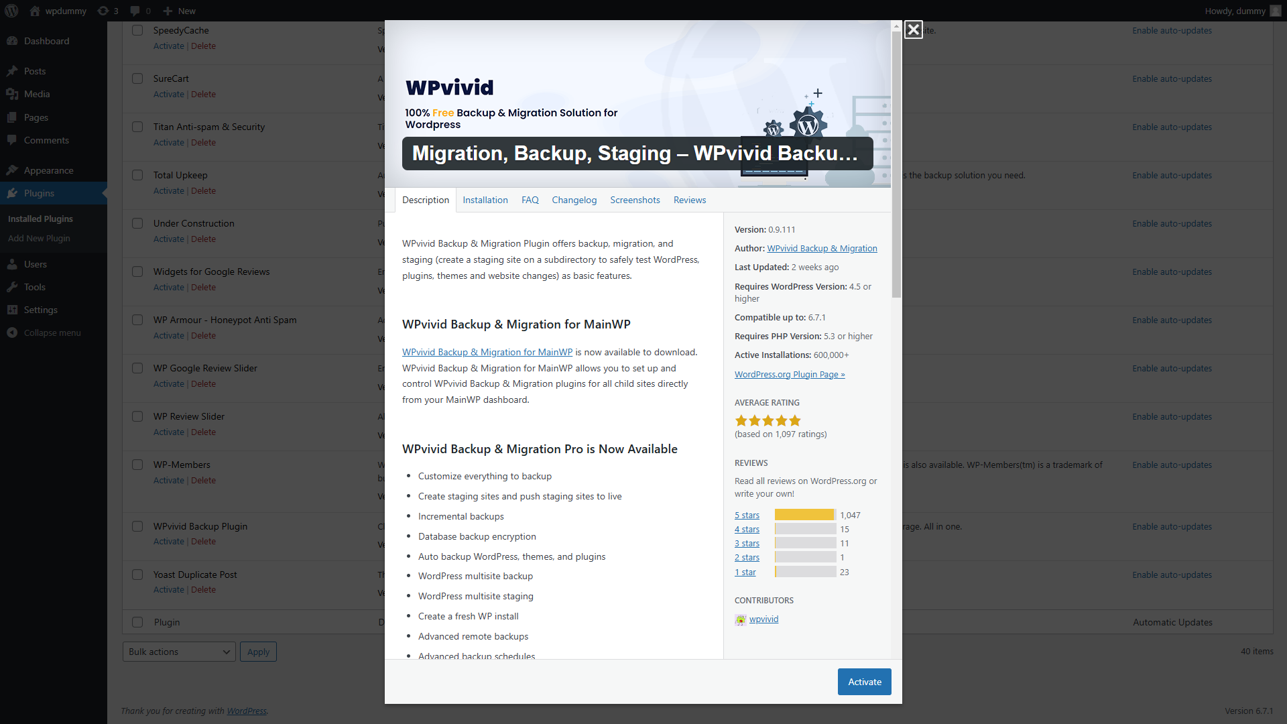Viewport: 1287px width, 724px height.
Task: Open Media from the sidebar
Action: (x=54, y=94)
